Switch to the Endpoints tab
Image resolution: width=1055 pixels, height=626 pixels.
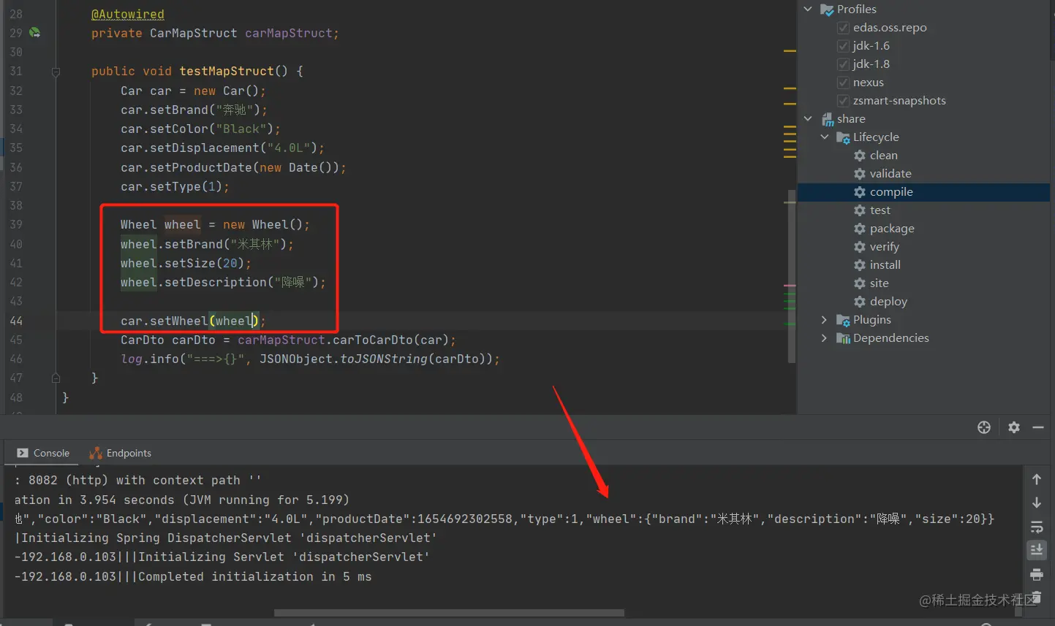(121, 453)
